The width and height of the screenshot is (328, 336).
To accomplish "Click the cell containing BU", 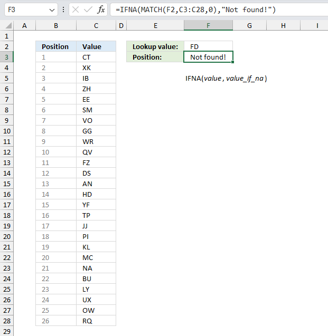I will (96, 279).
